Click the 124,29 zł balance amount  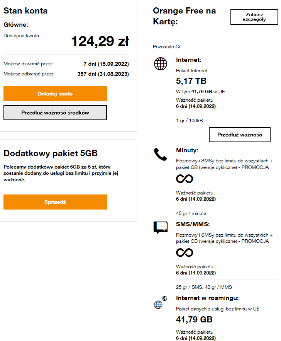click(x=100, y=41)
